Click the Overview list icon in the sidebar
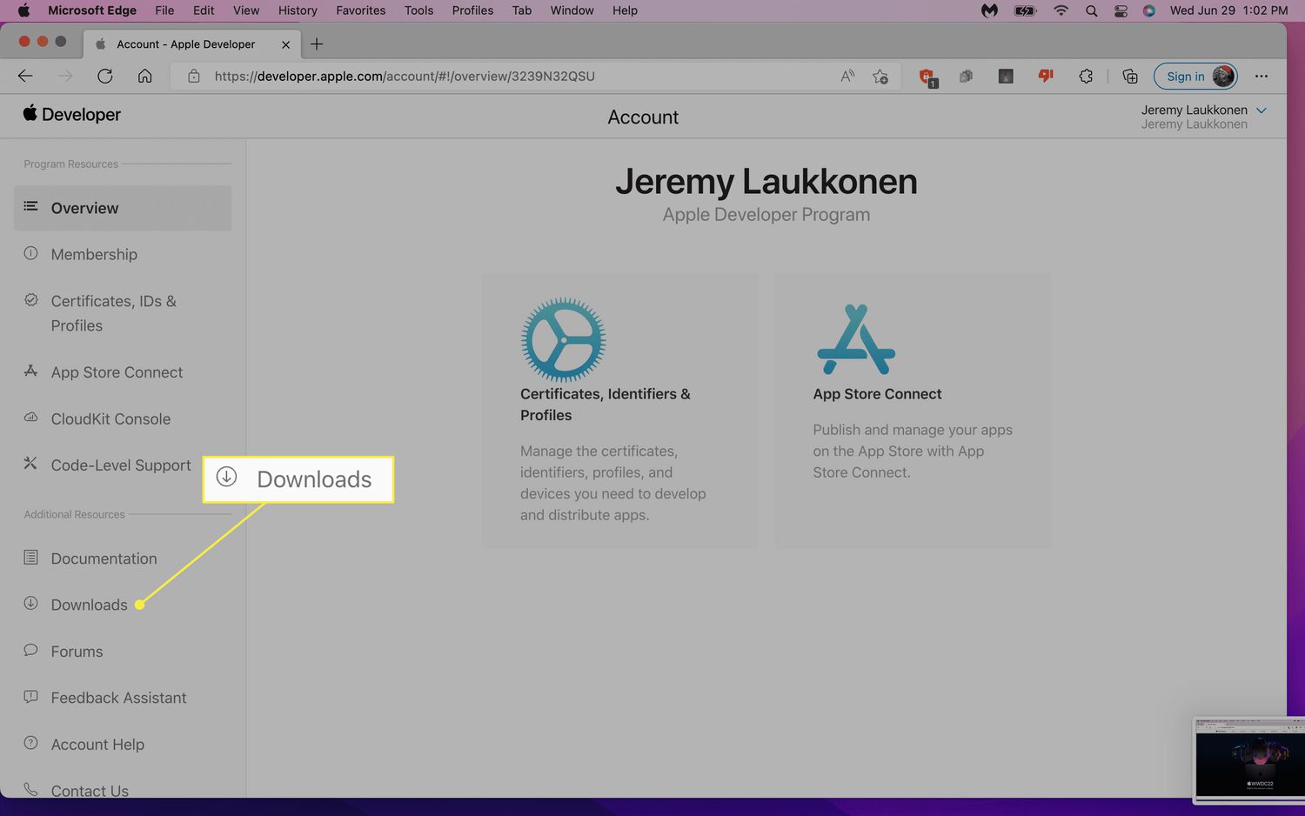1305x816 pixels. 30,206
